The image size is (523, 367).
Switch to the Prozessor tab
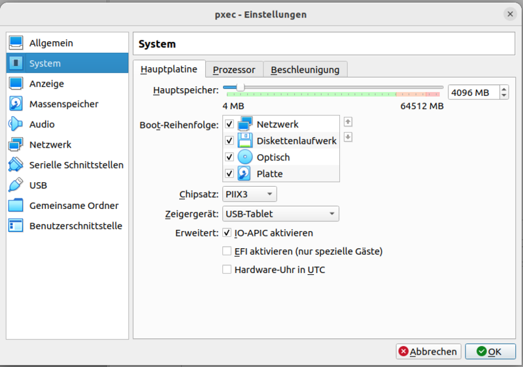pos(234,70)
